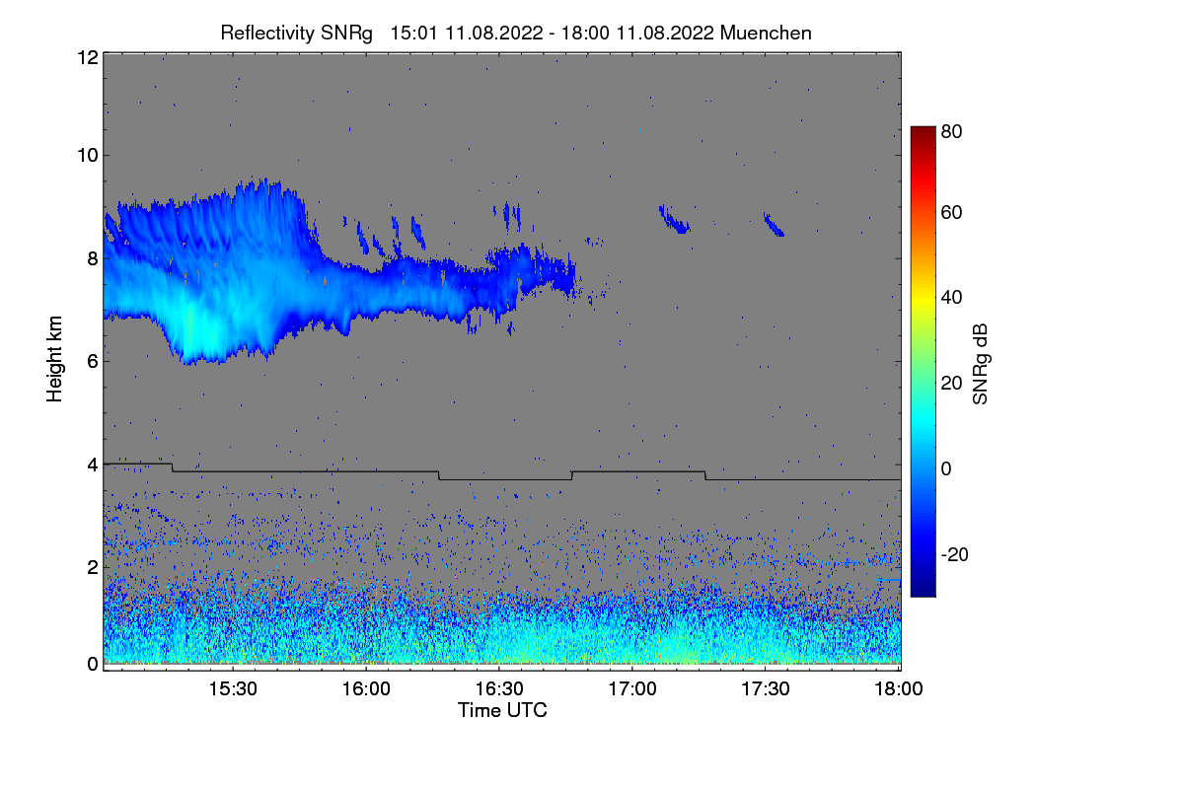Image resolution: width=1184 pixels, height=789 pixels.
Task: Click the height tick label 12
Action: 87,57
